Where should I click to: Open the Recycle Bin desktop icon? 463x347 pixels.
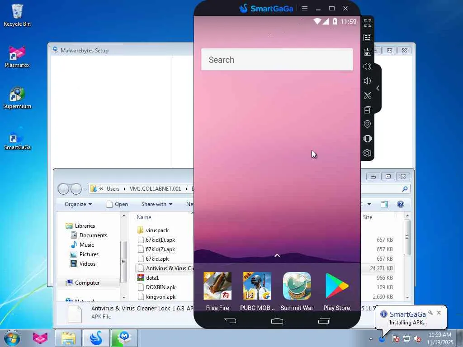click(x=17, y=15)
